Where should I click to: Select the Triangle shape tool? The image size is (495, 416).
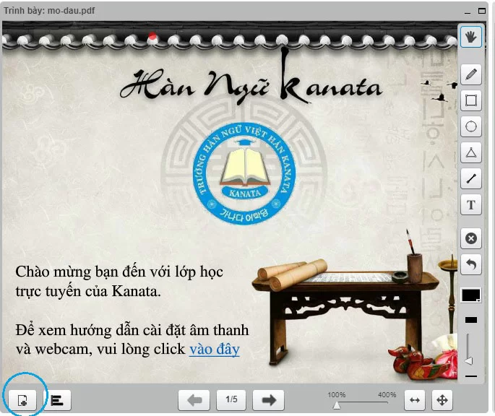pyautogui.click(x=471, y=152)
